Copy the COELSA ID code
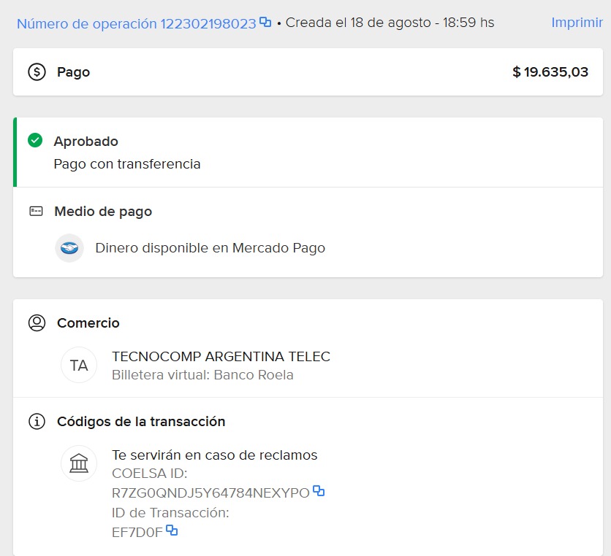The height and width of the screenshot is (556, 611). [x=319, y=491]
